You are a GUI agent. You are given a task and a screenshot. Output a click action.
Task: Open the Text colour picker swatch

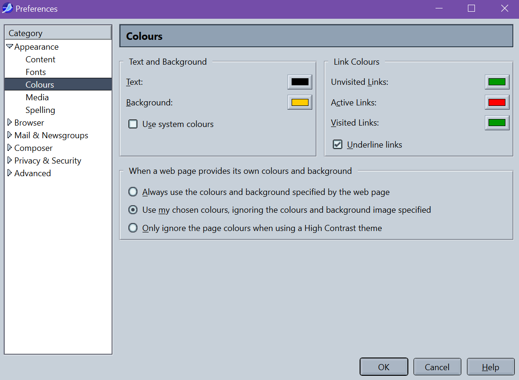click(300, 82)
